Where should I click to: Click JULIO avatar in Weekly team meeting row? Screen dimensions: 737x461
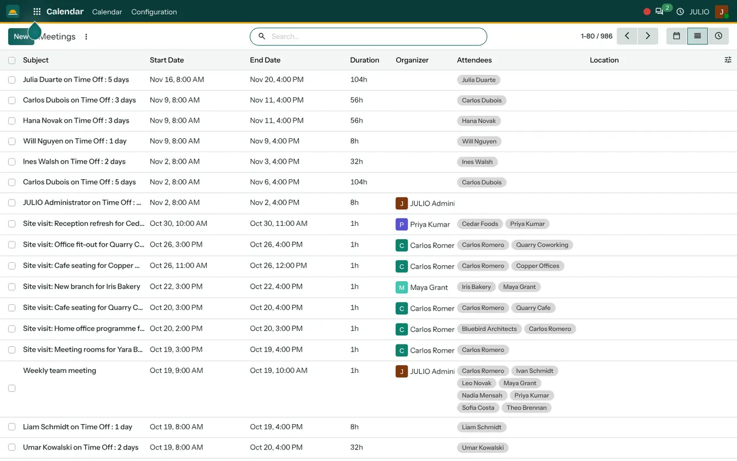[402, 371]
